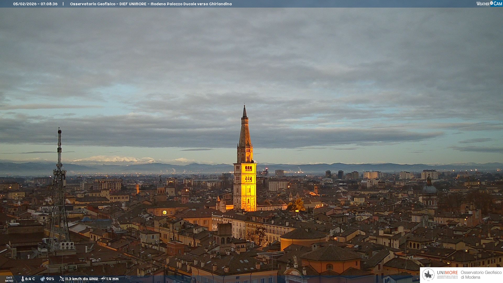The height and width of the screenshot is (283, 503).
Task: Click the DATI METEO label
Action: tap(9, 279)
